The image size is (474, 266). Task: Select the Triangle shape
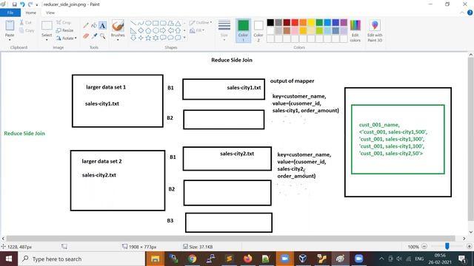point(178,23)
